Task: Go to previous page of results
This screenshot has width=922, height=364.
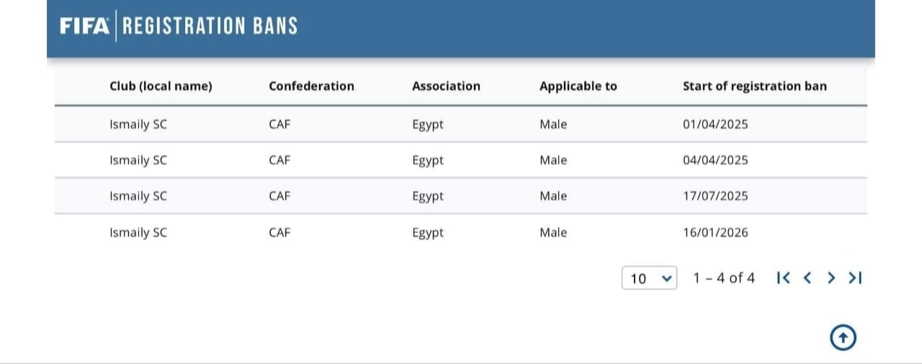Action: (807, 278)
